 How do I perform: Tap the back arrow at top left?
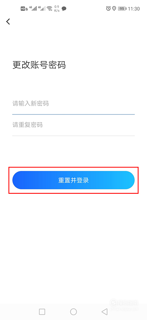[8, 21]
